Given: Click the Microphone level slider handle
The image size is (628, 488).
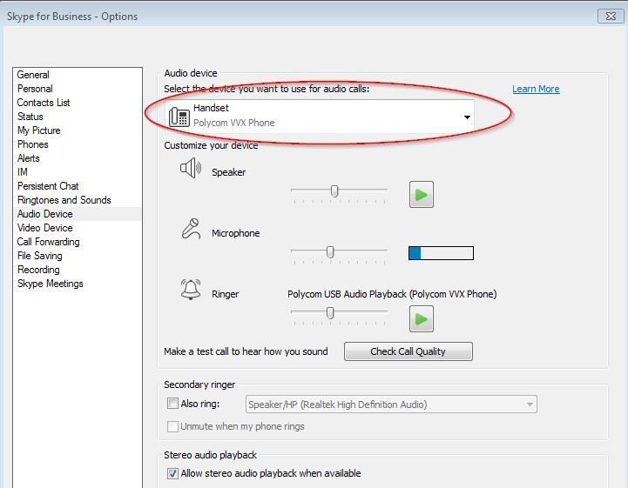Looking at the screenshot, I should click(x=330, y=252).
